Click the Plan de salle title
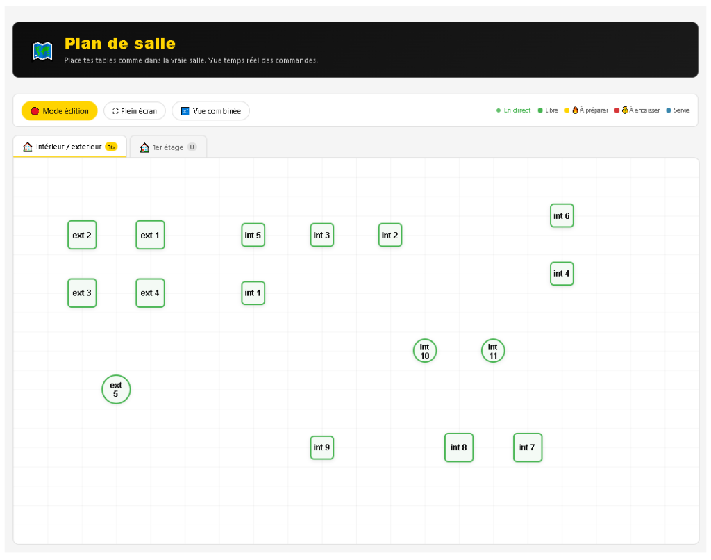Screen dimensions: 711x560 [120, 44]
